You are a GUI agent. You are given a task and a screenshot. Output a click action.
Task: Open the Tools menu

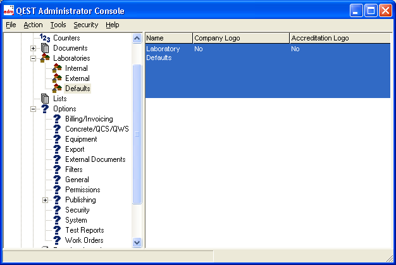[x=58, y=25]
